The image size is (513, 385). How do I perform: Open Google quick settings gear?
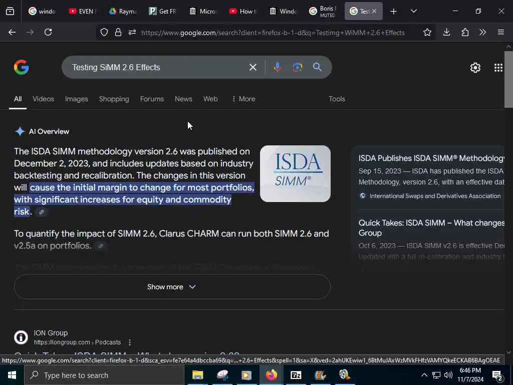(475, 68)
